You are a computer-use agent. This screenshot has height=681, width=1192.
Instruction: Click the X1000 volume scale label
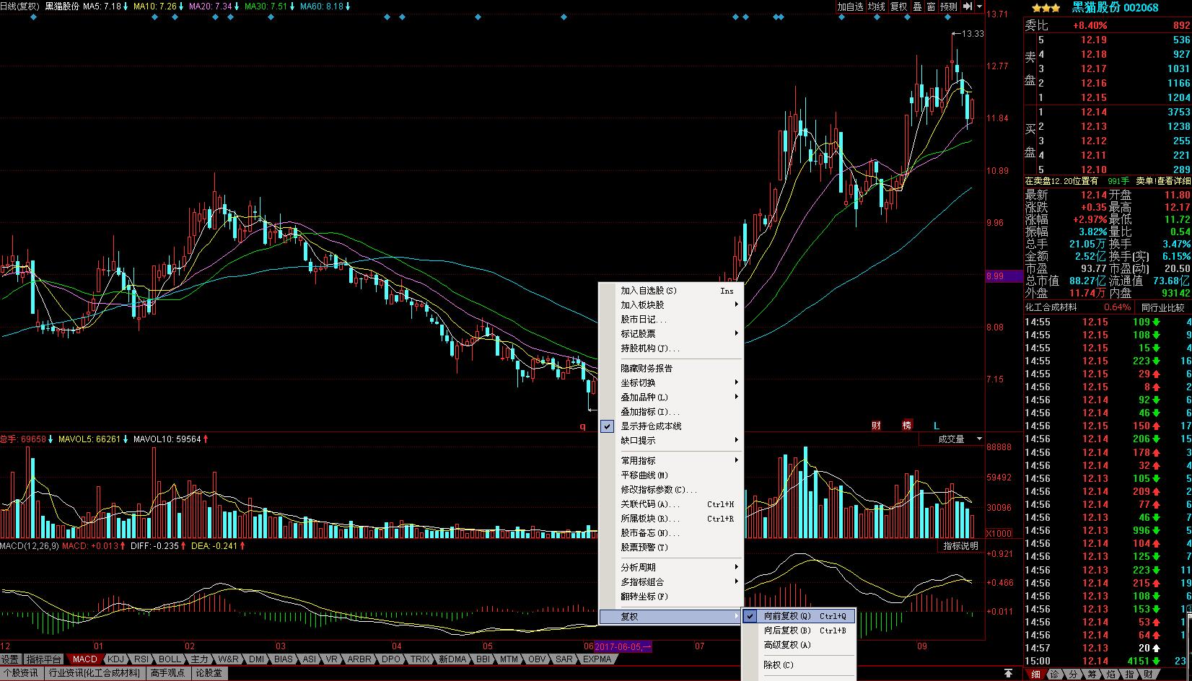click(x=999, y=533)
